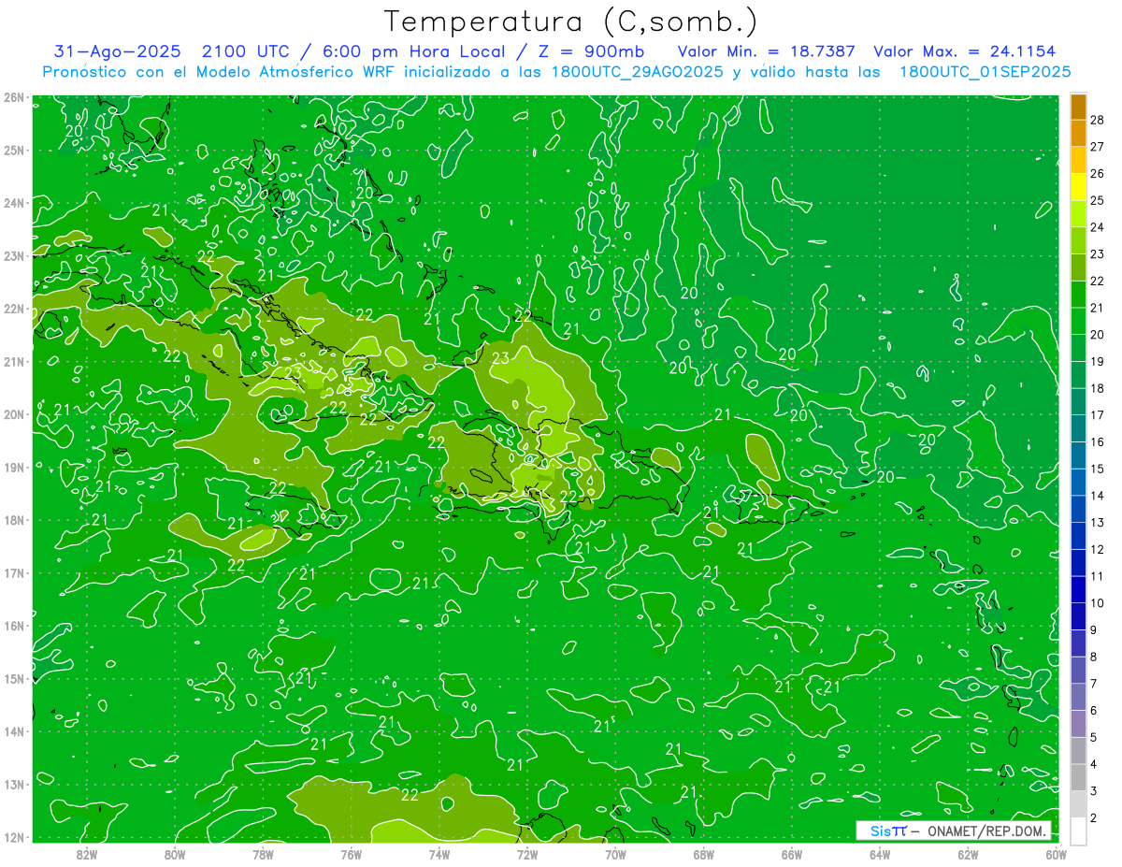The width and height of the screenshot is (1122, 867).
Task: Click the legend value "18"
Action: click(1097, 388)
